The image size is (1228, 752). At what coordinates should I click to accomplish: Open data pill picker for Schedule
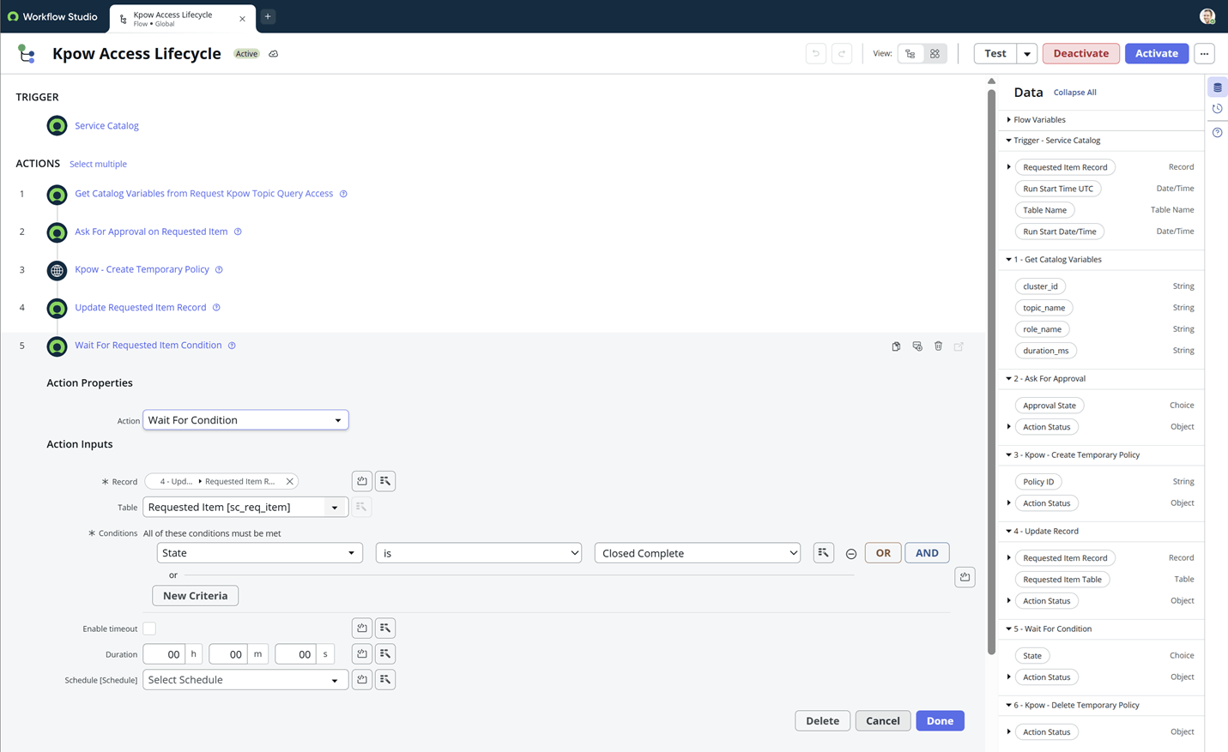(385, 680)
